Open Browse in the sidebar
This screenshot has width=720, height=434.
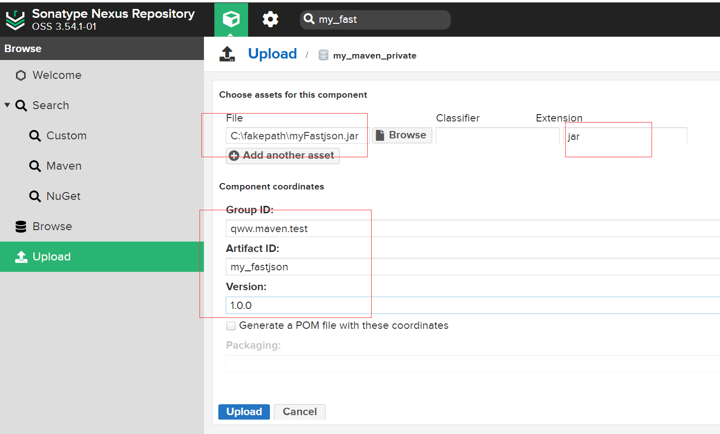[52, 227]
